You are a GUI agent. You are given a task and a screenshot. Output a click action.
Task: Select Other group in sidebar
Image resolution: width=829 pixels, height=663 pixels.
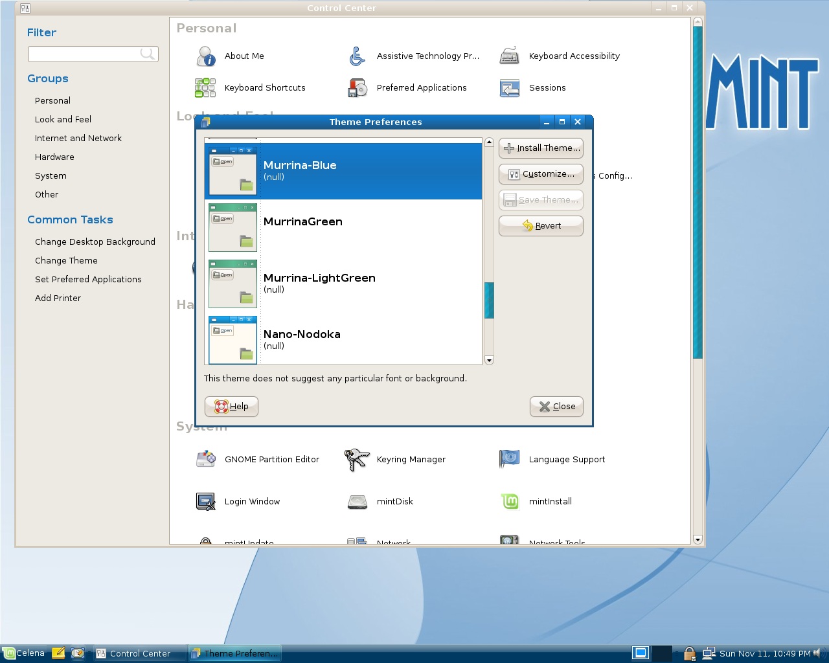coord(47,195)
